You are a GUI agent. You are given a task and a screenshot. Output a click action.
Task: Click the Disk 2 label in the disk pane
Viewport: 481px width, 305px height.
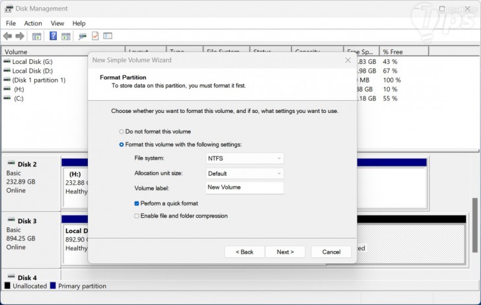pyautogui.click(x=27, y=164)
